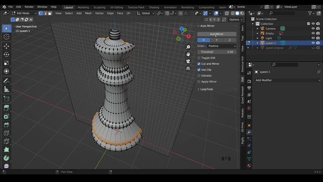Select the Annotate tool
The height and width of the screenshot is (182, 323).
point(7,81)
